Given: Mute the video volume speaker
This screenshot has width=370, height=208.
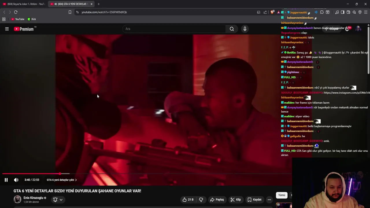Looking at the screenshot, I should pyautogui.click(x=16, y=180).
